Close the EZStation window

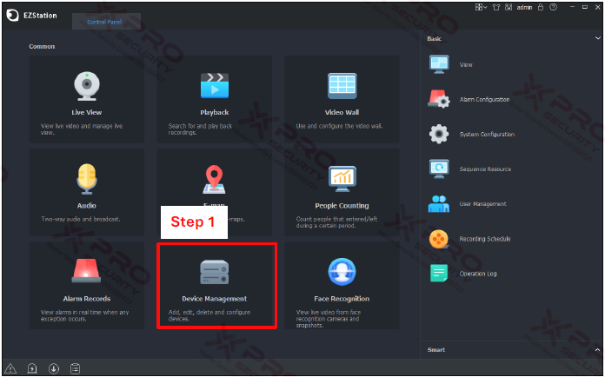coord(597,7)
